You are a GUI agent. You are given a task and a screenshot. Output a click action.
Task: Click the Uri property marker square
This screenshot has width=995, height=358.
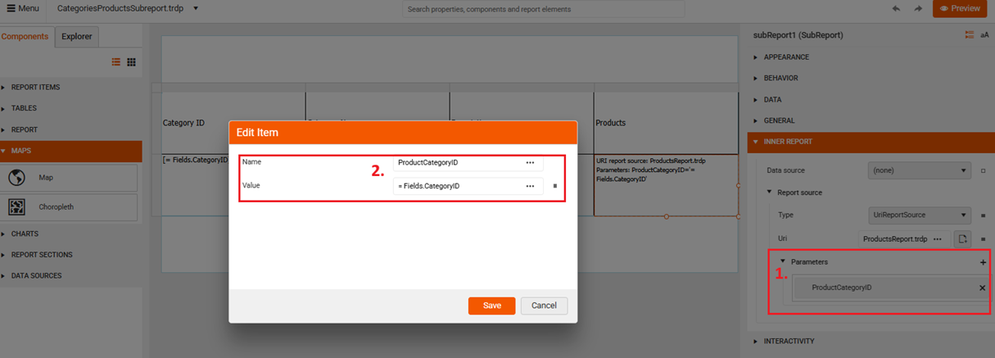click(983, 239)
